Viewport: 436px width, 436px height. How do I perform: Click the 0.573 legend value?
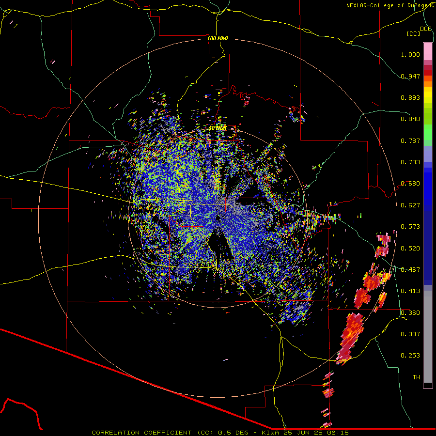pyautogui.click(x=410, y=227)
